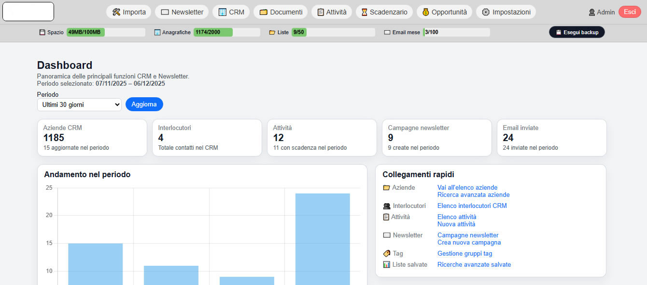Click the Liste folder icon
Screen dimensions: 647x285
coord(272,32)
